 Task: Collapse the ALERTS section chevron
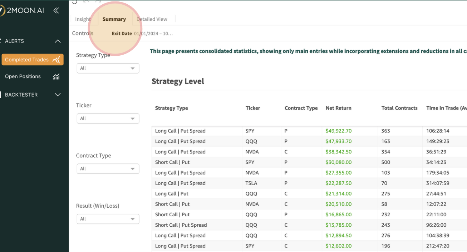click(58, 41)
